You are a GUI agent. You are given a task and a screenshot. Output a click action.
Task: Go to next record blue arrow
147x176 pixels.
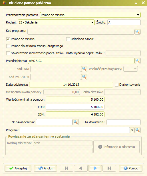tap(95, 168)
